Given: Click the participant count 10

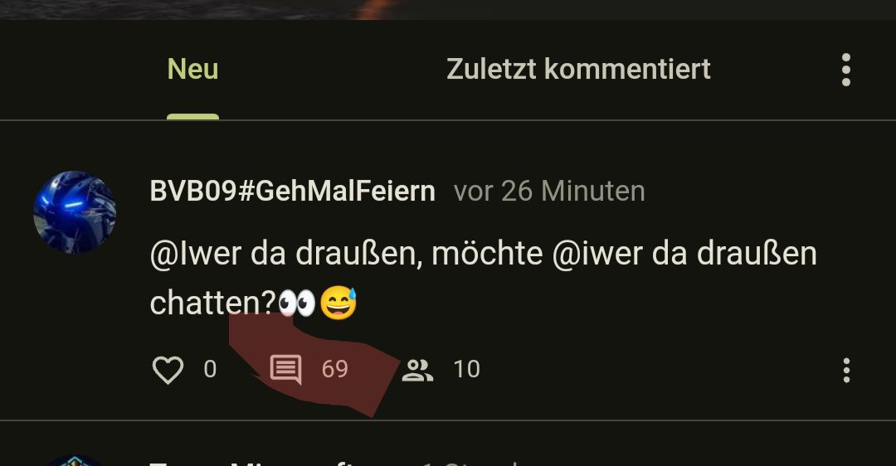Looking at the screenshot, I should coord(467,370).
